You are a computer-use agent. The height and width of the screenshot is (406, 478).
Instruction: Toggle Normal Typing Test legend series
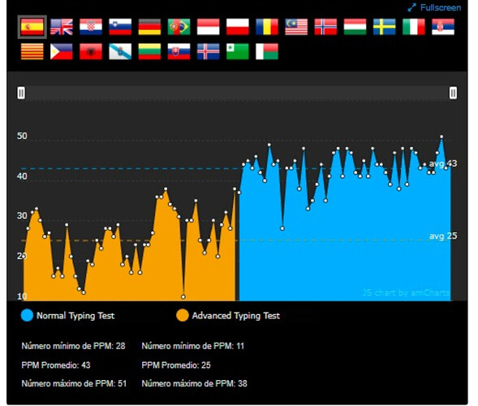pyautogui.click(x=67, y=315)
